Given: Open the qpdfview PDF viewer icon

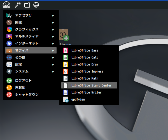Looking at the screenshot, I should click(x=66, y=99).
